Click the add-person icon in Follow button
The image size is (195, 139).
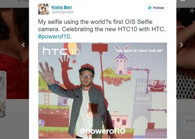pyautogui.click(x=150, y=8)
